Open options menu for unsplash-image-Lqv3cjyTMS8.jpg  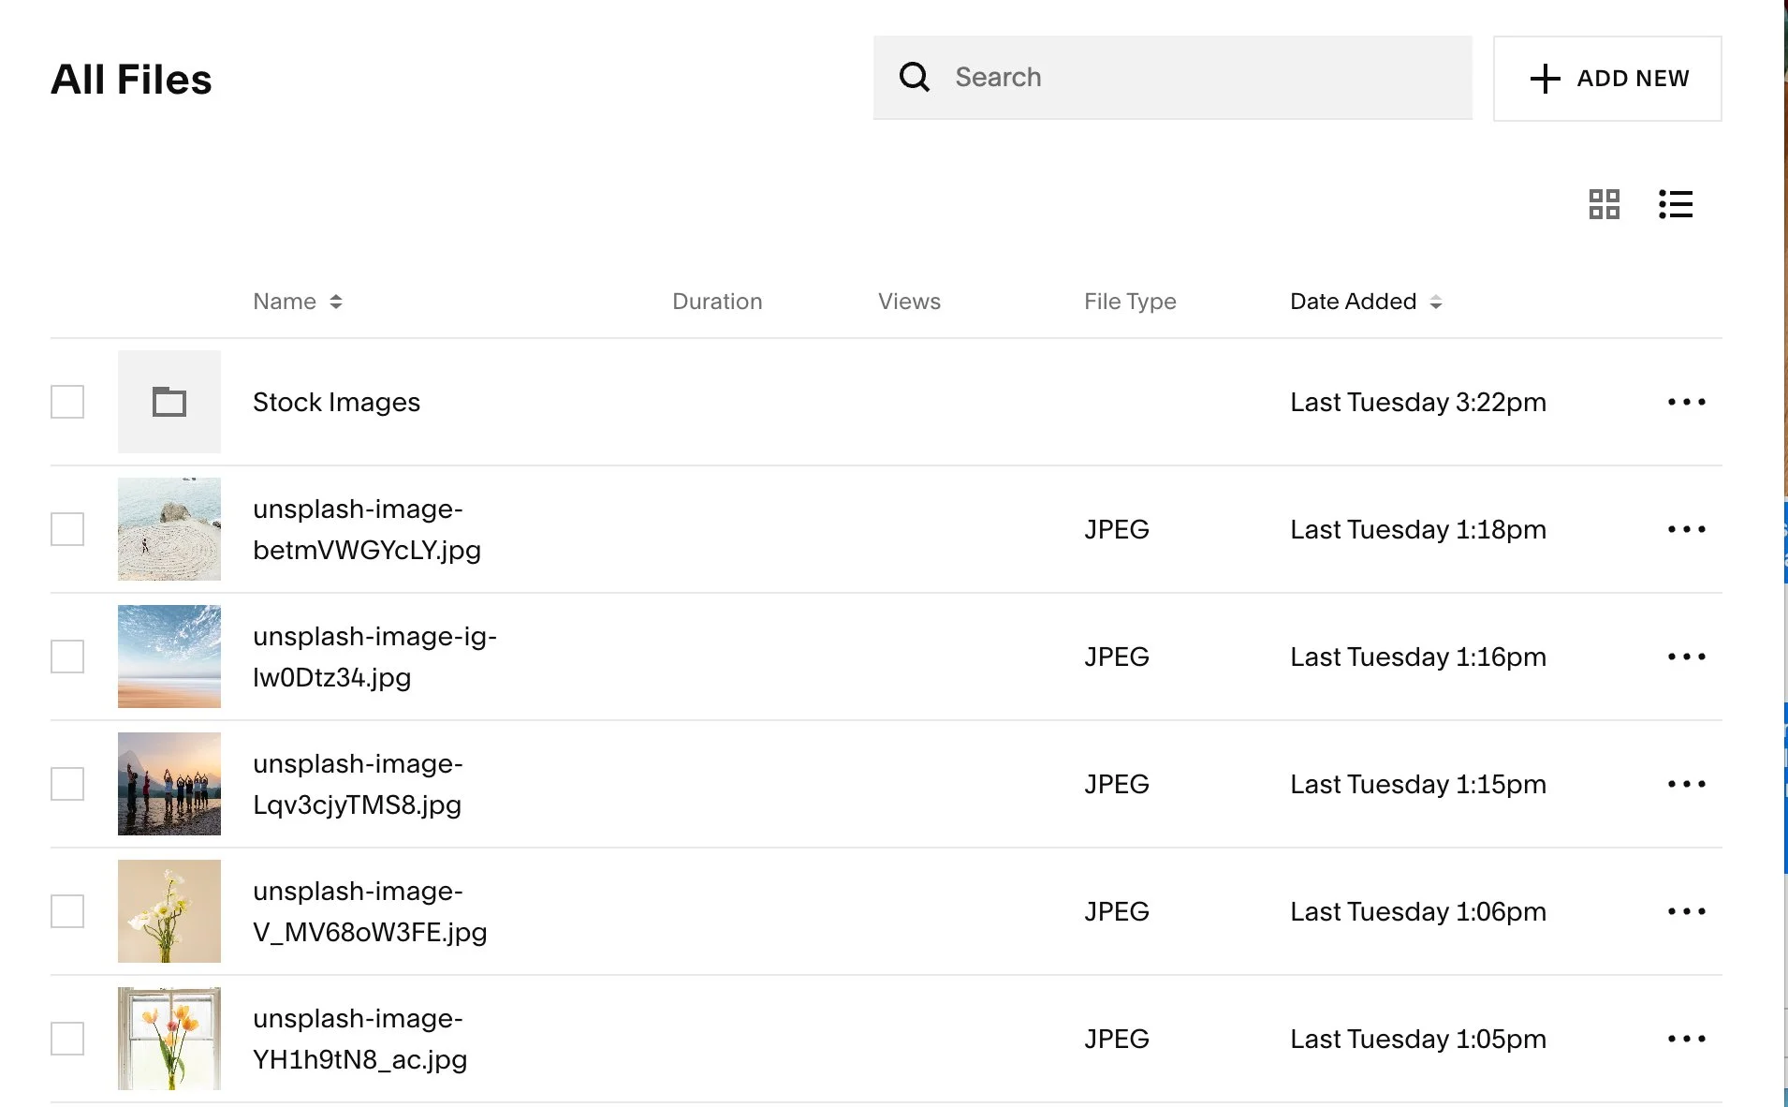pos(1686,784)
